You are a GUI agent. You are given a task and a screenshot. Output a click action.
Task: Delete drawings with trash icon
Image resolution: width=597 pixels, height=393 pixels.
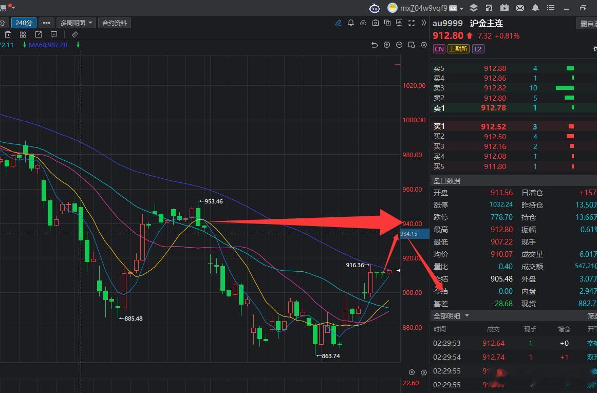[x=8, y=34]
